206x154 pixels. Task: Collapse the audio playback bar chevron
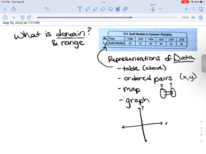[160, 9]
